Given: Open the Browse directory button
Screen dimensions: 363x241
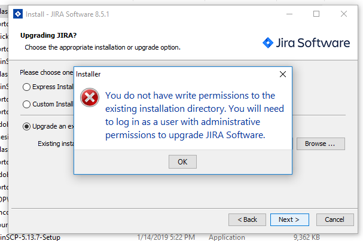Looking at the screenshot, I should (x=321, y=144).
